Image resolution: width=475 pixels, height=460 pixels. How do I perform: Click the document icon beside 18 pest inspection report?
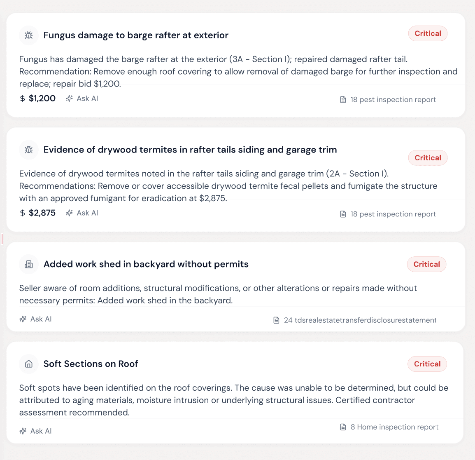(x=343, y=99)
